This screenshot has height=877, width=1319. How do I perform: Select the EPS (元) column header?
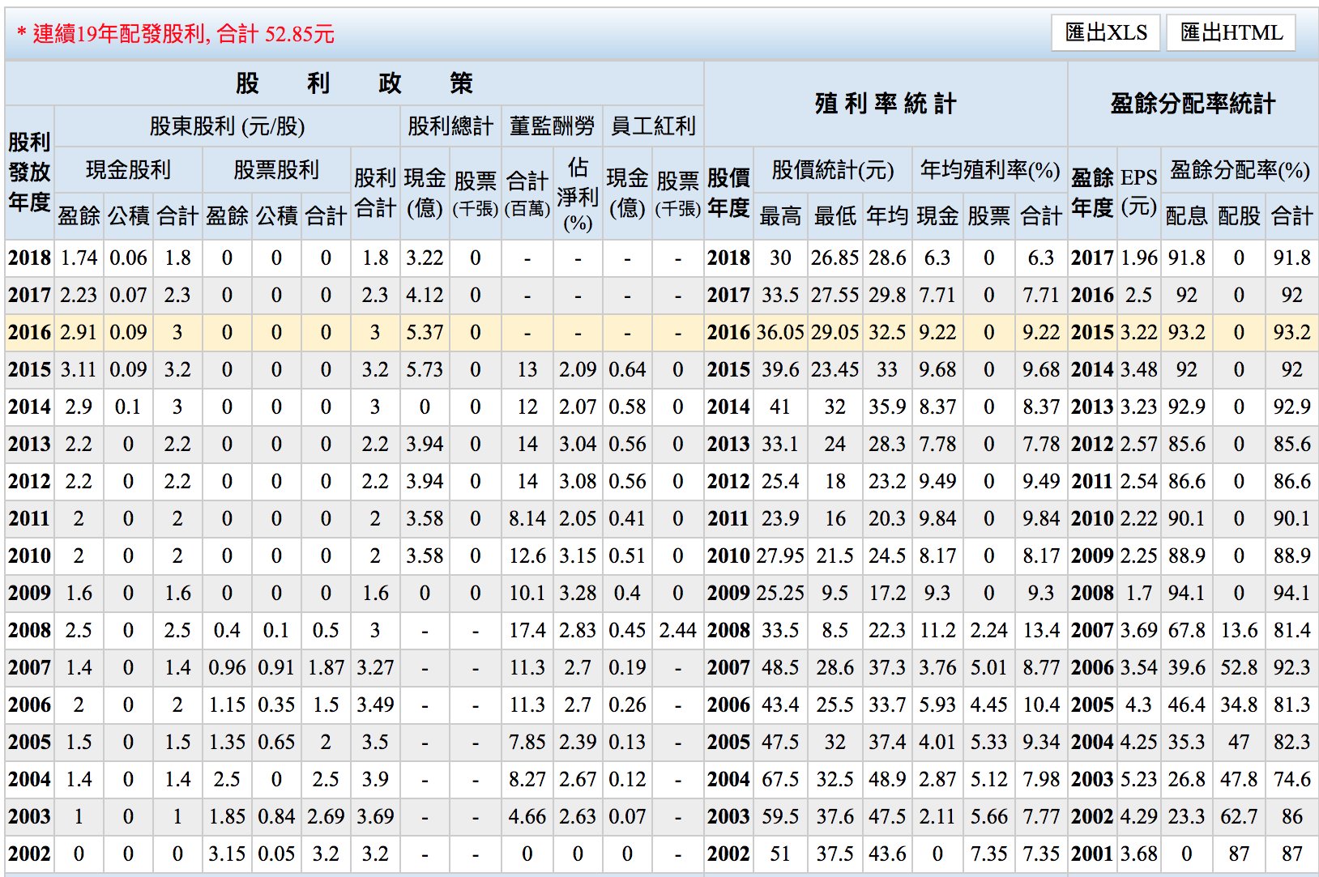[1138, 192]
